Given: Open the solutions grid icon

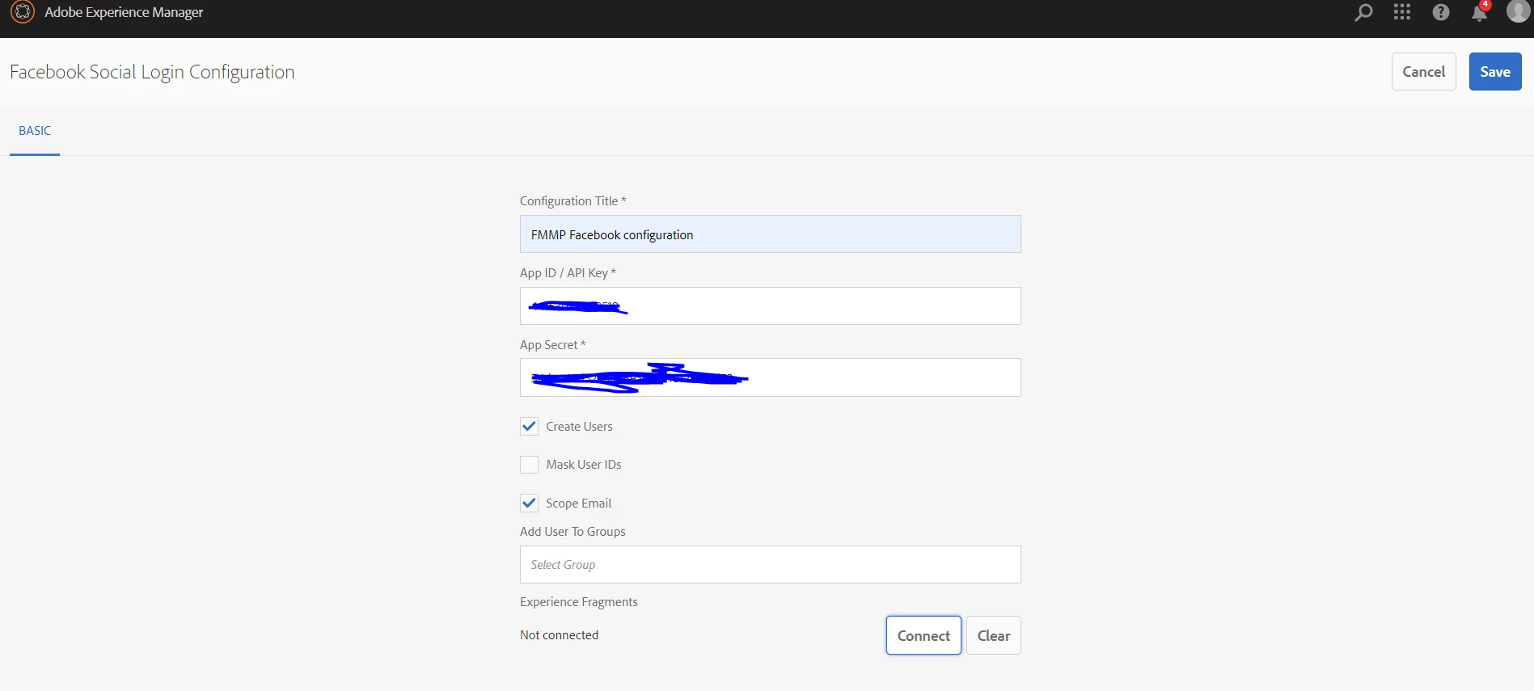Looking at the screenshot, I should 1402,12.
